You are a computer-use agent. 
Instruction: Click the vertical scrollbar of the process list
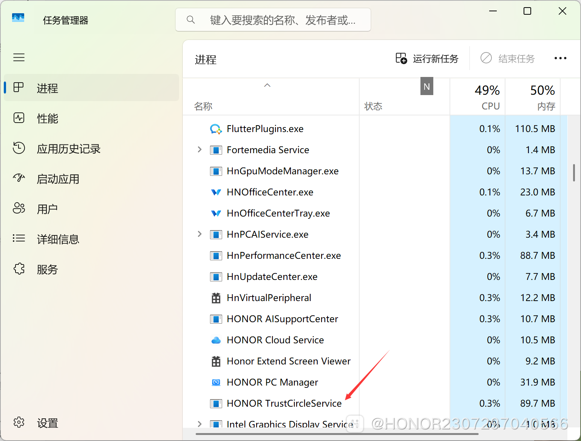(574, 172)
